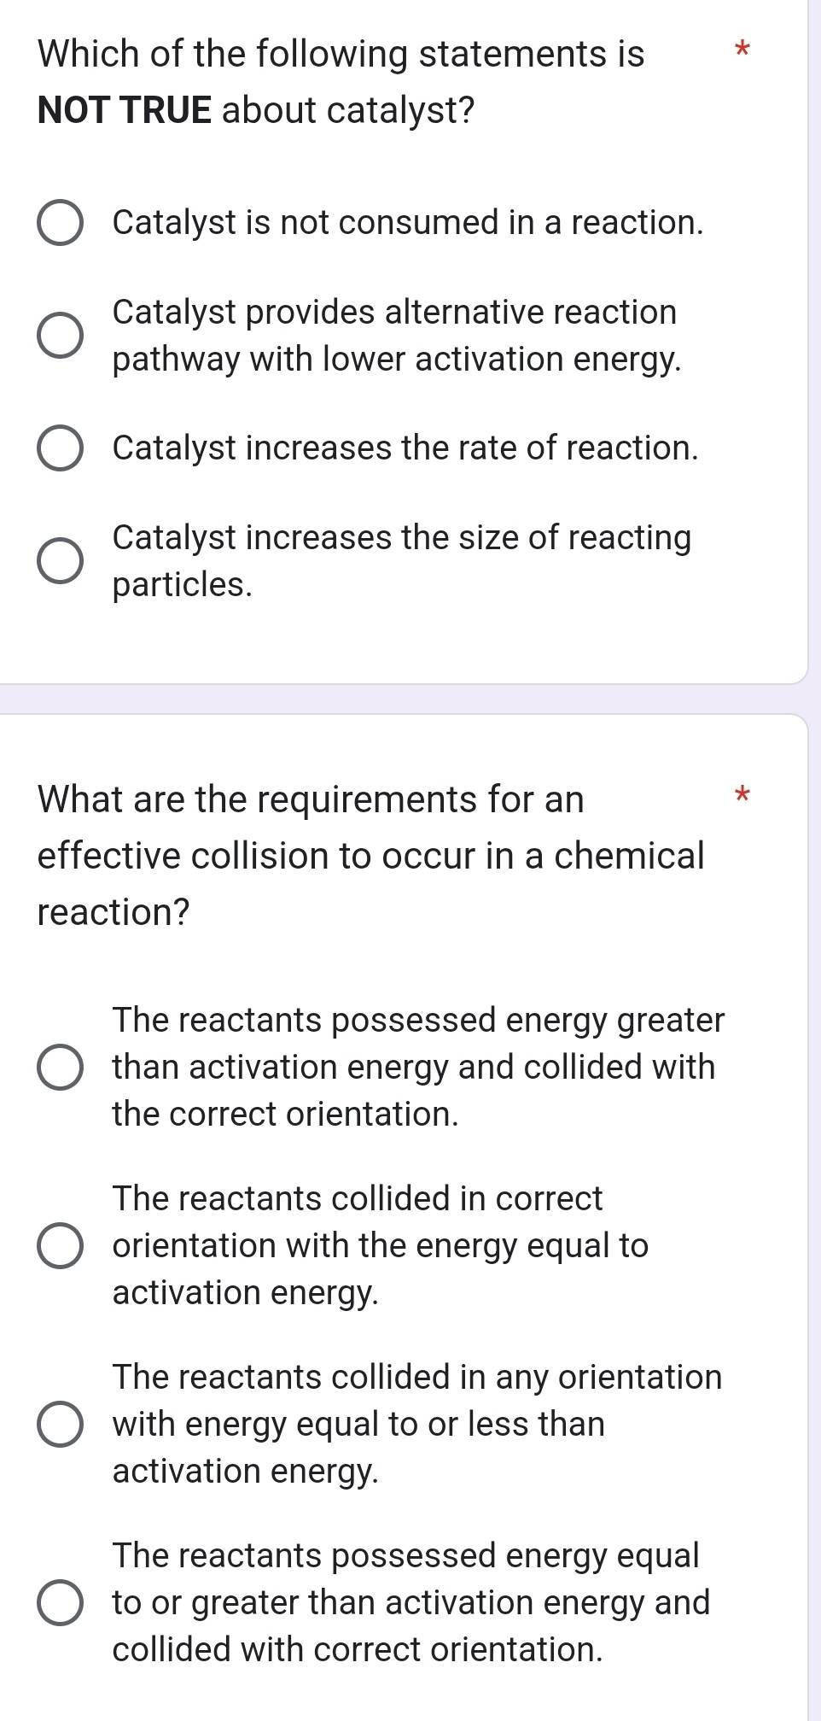
Task: Click the 'effective collision' question title
Action: tap(371, 856)
